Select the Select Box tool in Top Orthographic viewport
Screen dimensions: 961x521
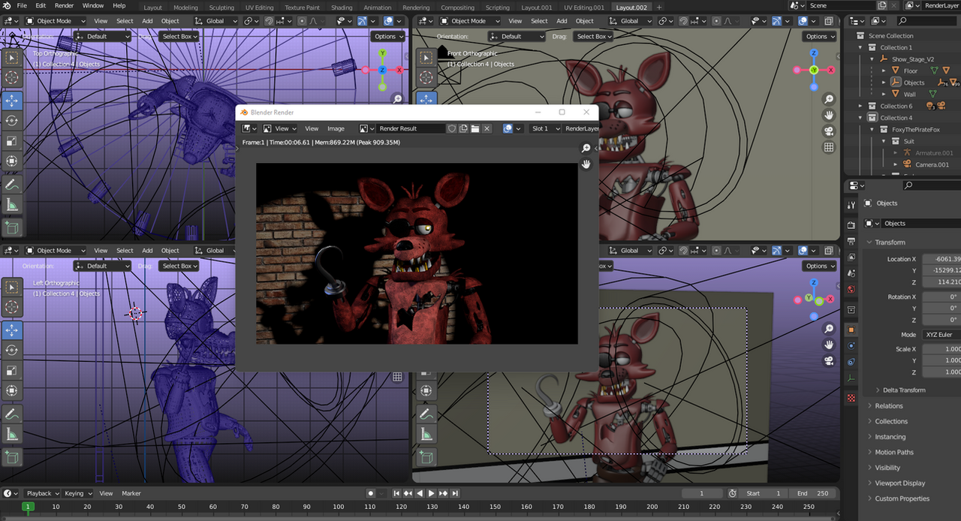12,57
